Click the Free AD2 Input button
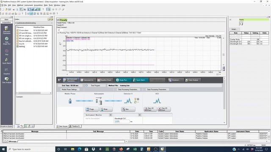 tap(164, 109)
